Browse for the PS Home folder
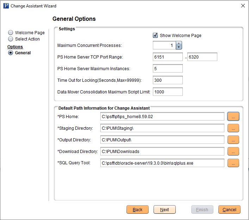 pos(233,116)
